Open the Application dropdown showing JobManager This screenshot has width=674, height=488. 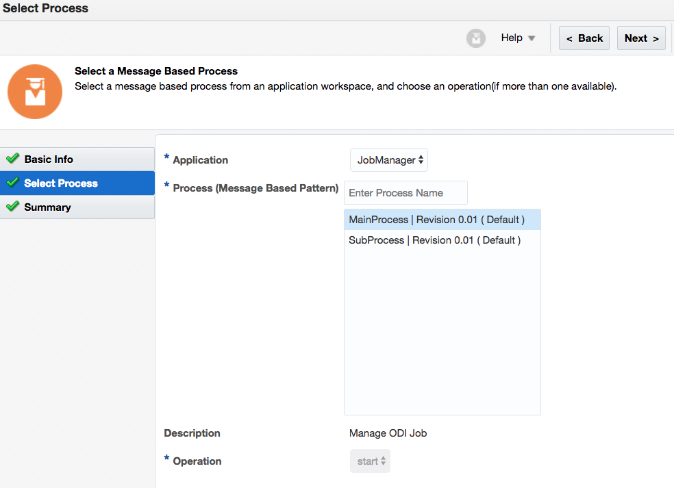pyautogui.click(x=389, y=160)
